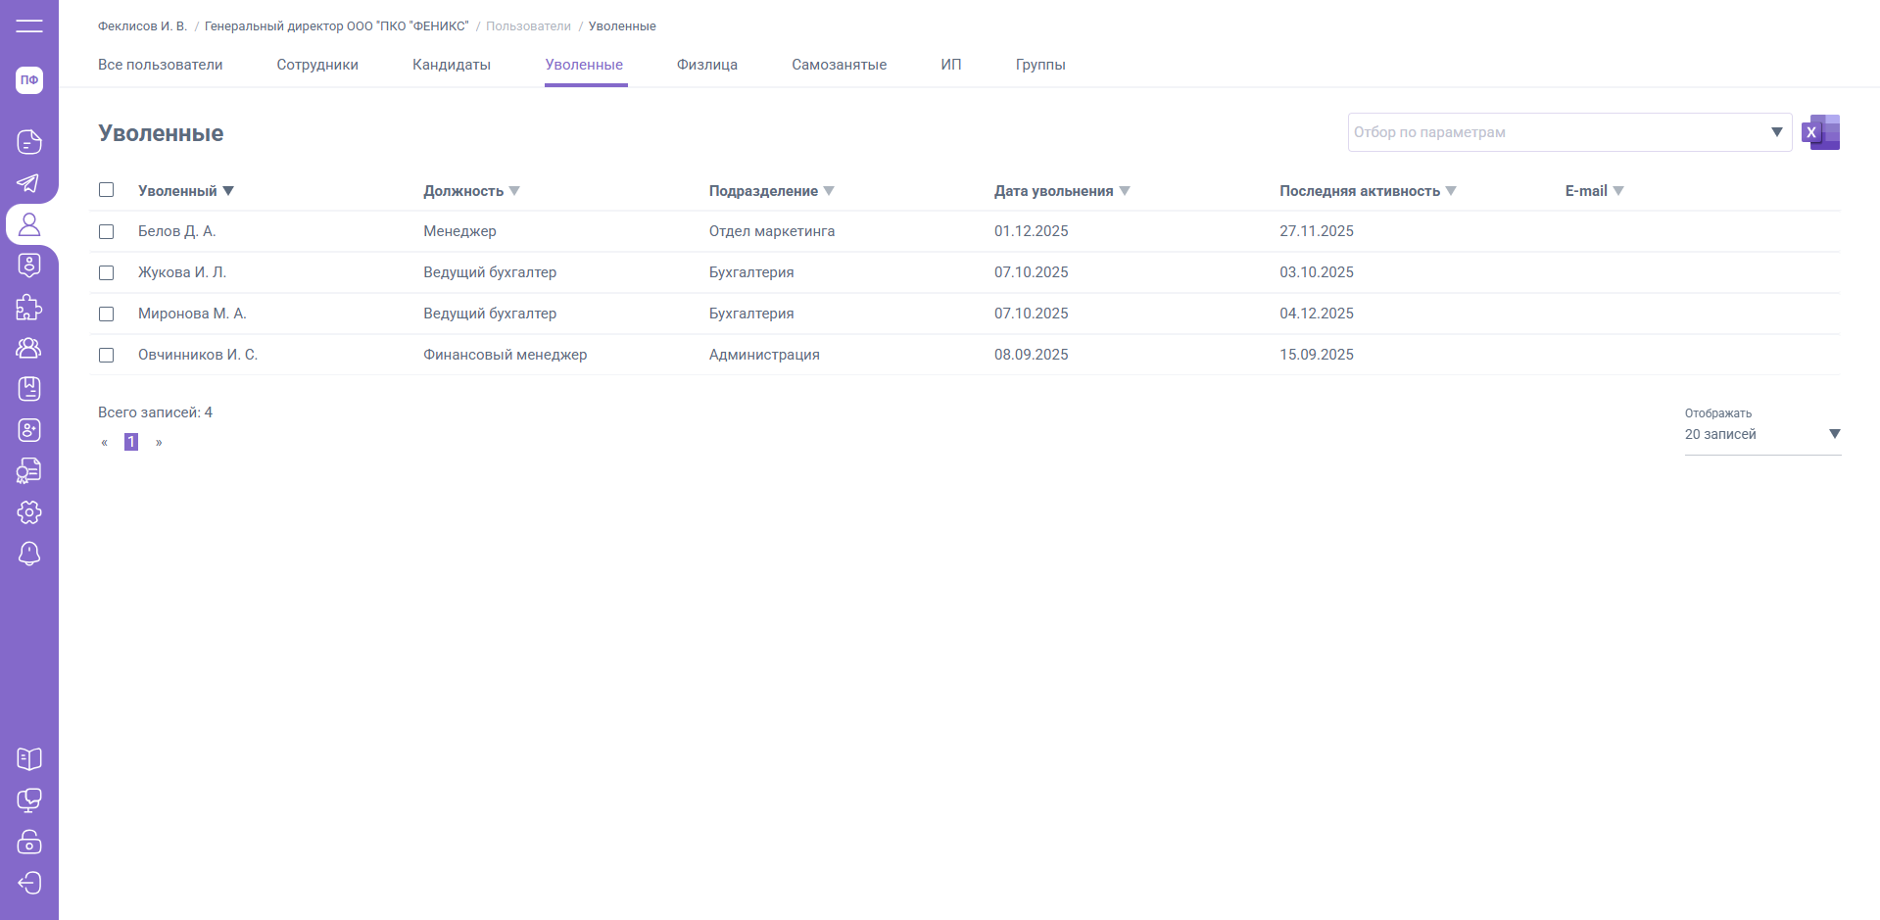Click the page 1 pagination number
Image resolution: width=1880 pixels, height=920 pixels.
[131, 442]
